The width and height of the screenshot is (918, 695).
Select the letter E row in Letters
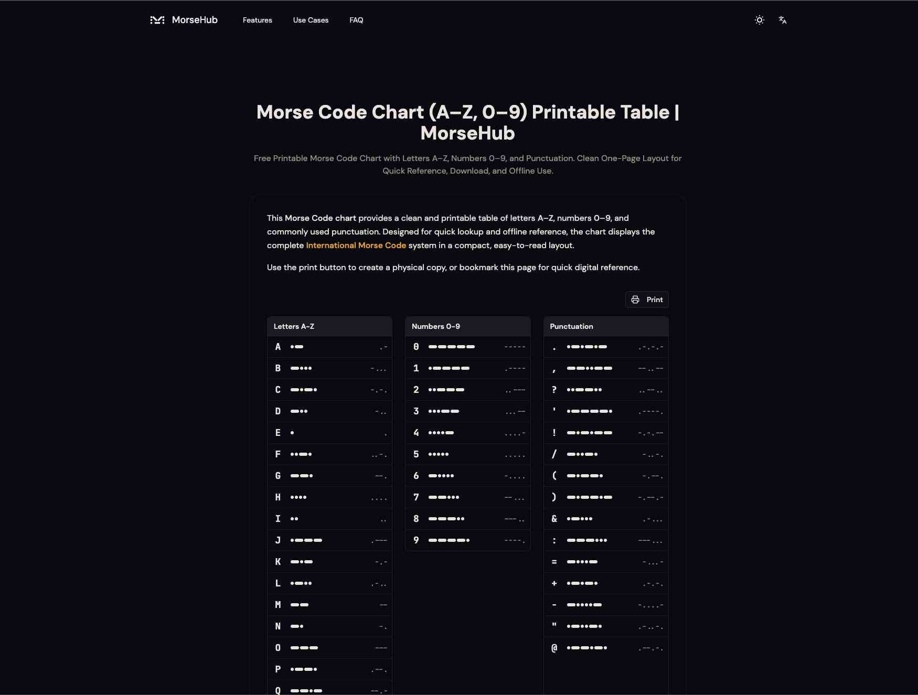coord(329,432)
